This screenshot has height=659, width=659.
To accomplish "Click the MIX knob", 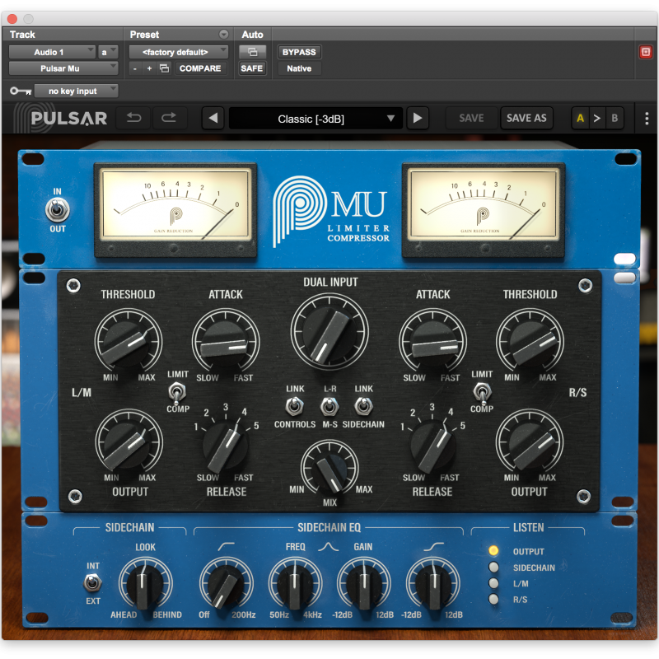I will coord(329,469).
